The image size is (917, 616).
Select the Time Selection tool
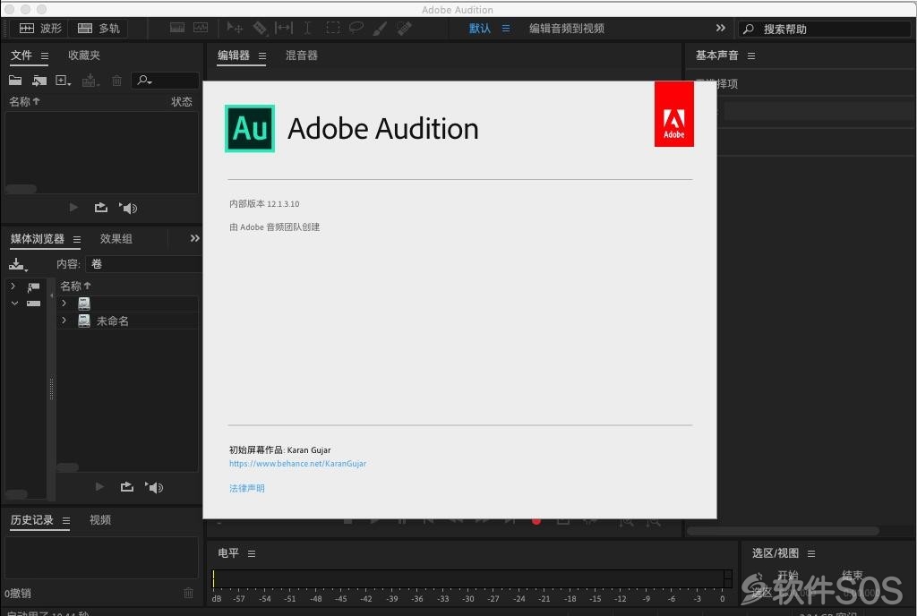[308, 28]
